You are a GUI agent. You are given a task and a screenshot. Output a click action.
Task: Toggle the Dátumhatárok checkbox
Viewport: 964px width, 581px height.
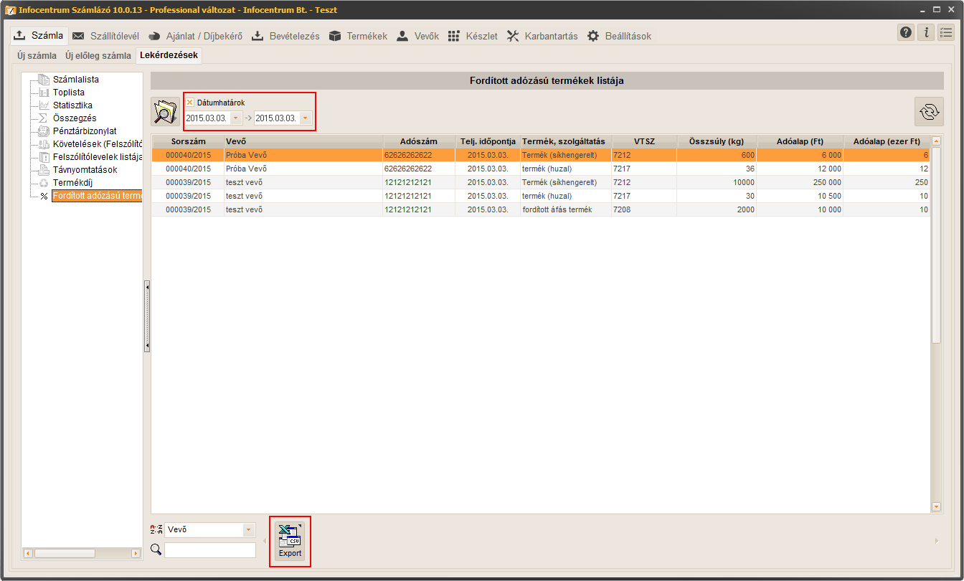pos(190,103)
